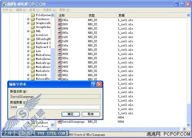Click the string icon for value 340a
Image resolution: width=192 pixels, height=138 pixels.
click(x=60, y=71)
